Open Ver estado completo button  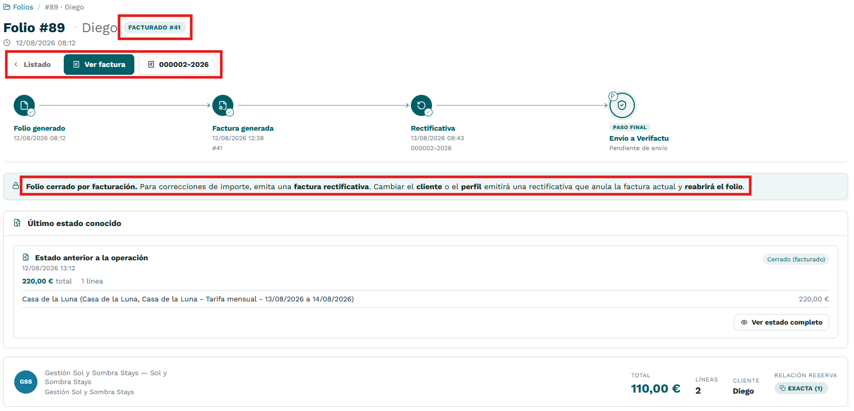781,322
